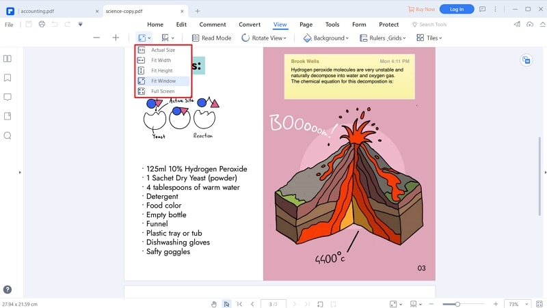Screen dimensions: 547x308
Task: Go to previous page
Action: [x=252, y=304]
